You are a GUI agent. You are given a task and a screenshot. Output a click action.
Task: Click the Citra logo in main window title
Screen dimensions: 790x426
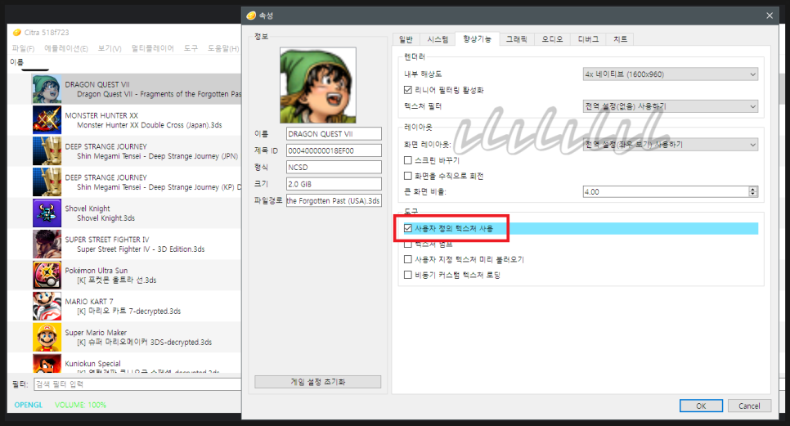[17, 32]
